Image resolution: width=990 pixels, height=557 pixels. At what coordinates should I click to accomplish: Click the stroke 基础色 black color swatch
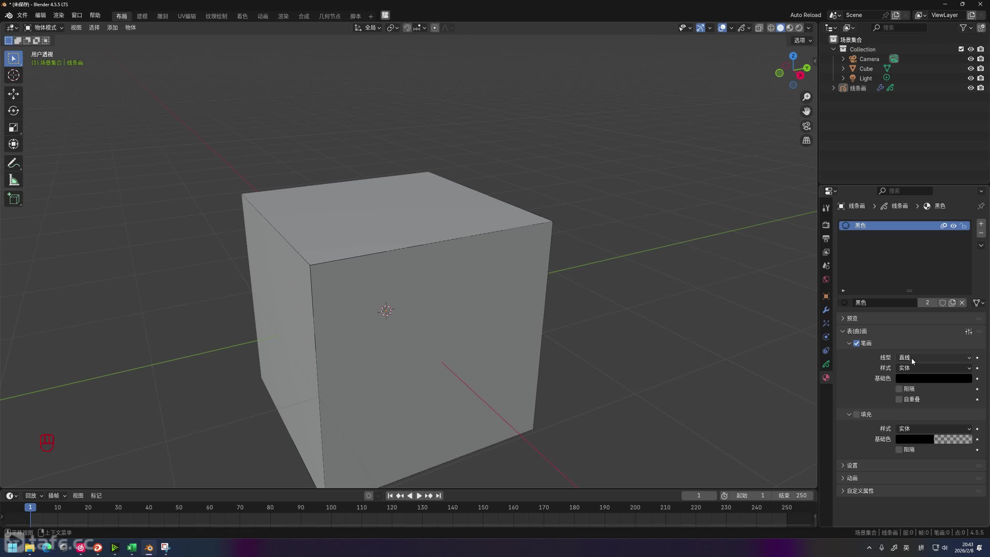point(934,378)
